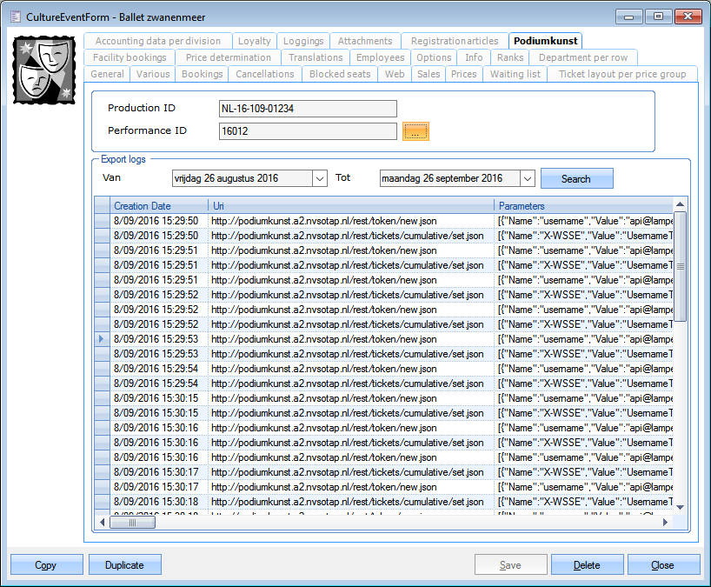Switch to the Waiting list tab
The image size is (711, 587).
pos(515,74)
